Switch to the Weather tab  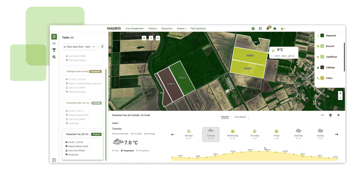coord(225,117)
